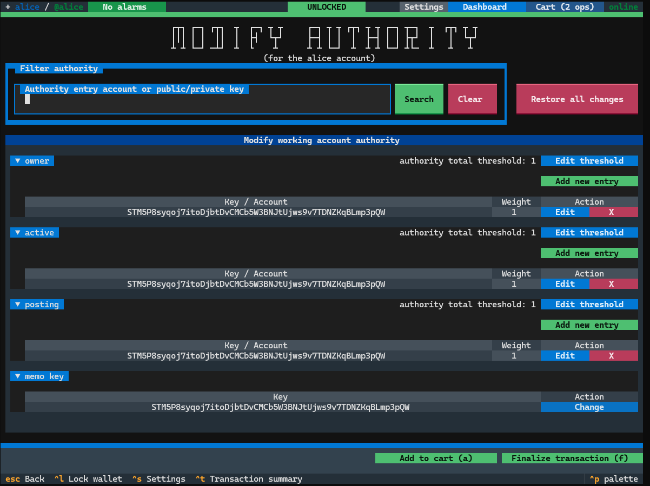Select the posting authority public key text
The height and width of the screenshot is (486, 650).
256,356
